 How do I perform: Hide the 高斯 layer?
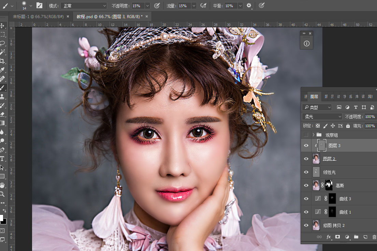(x=306, y=186)
